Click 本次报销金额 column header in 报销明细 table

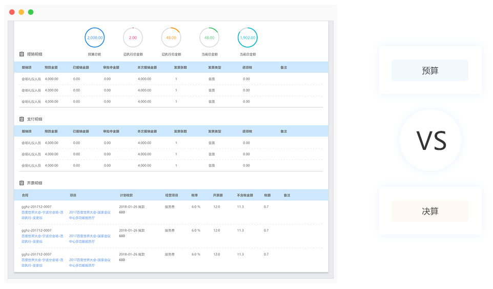(x=147, y=67)
